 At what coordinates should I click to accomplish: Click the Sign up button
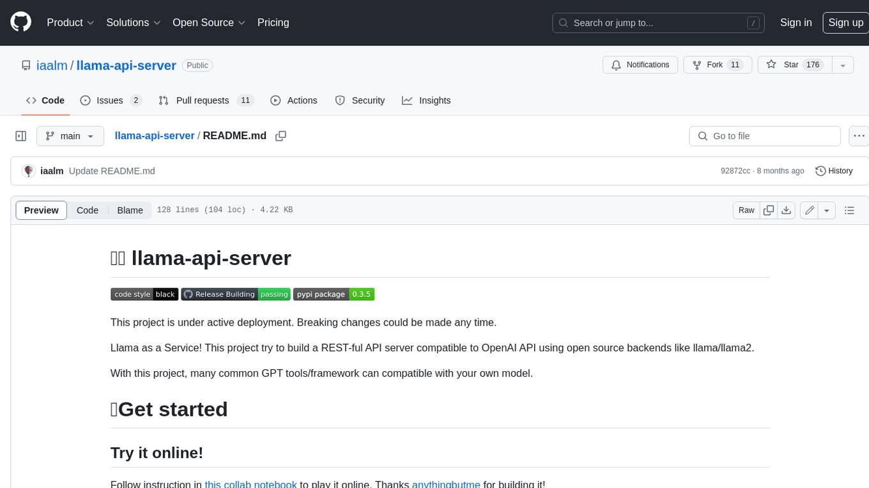[845, 22]
